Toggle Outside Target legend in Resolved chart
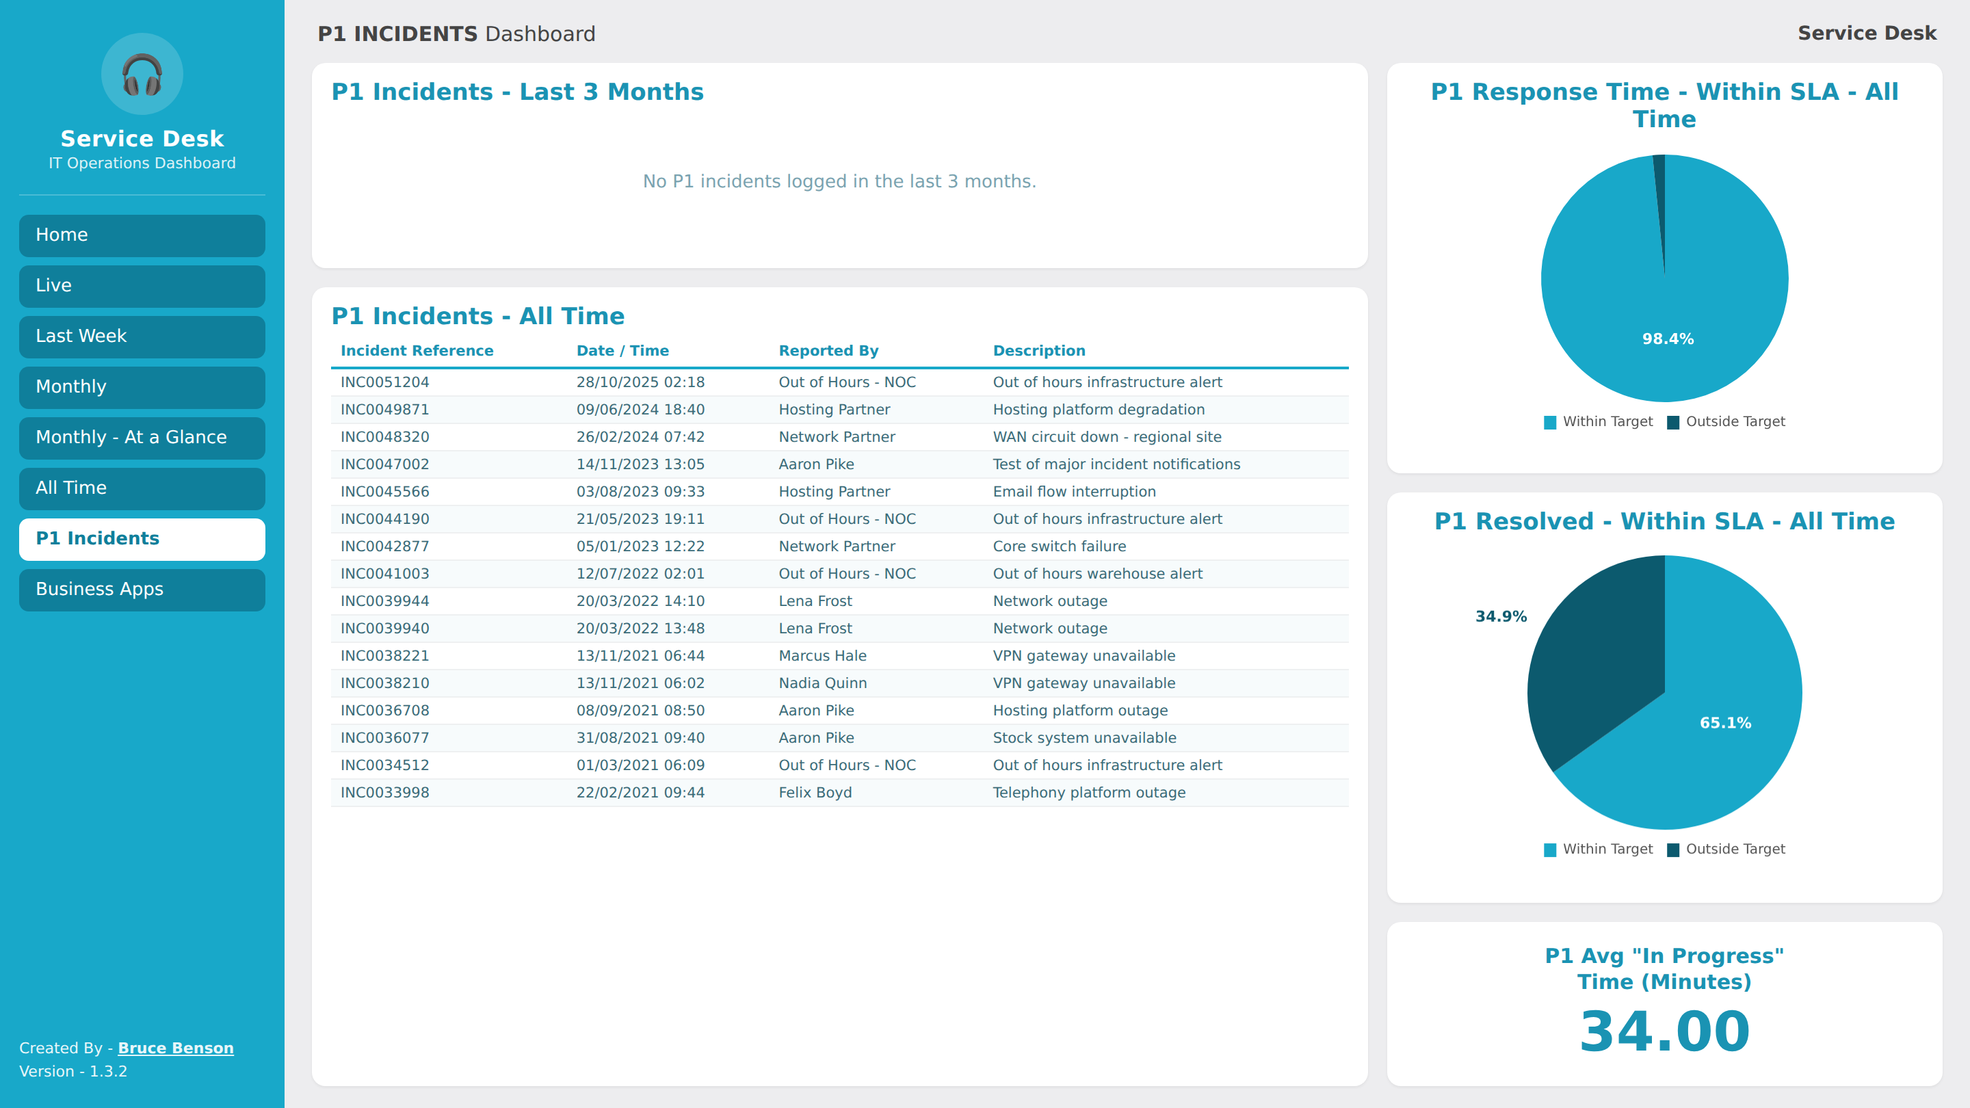Image resolution: width=1970 pixels, height=1108 pixels. pos(1726,849)
